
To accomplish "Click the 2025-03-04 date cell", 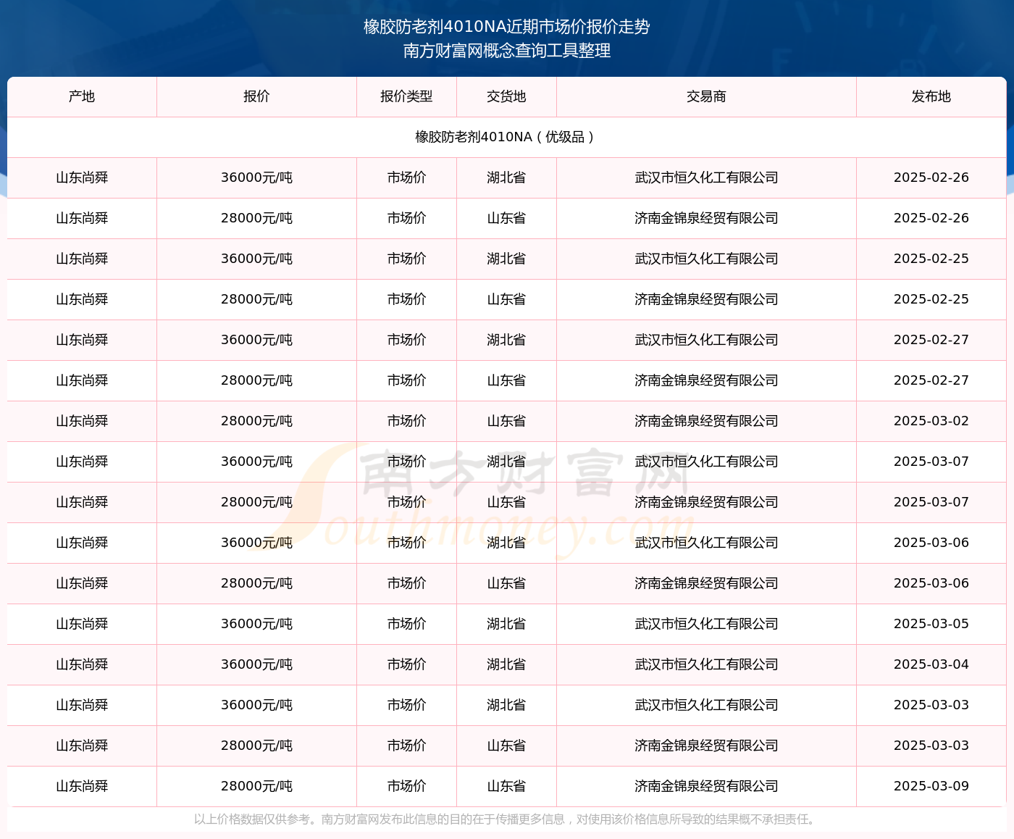I will (x=931, y=664).
